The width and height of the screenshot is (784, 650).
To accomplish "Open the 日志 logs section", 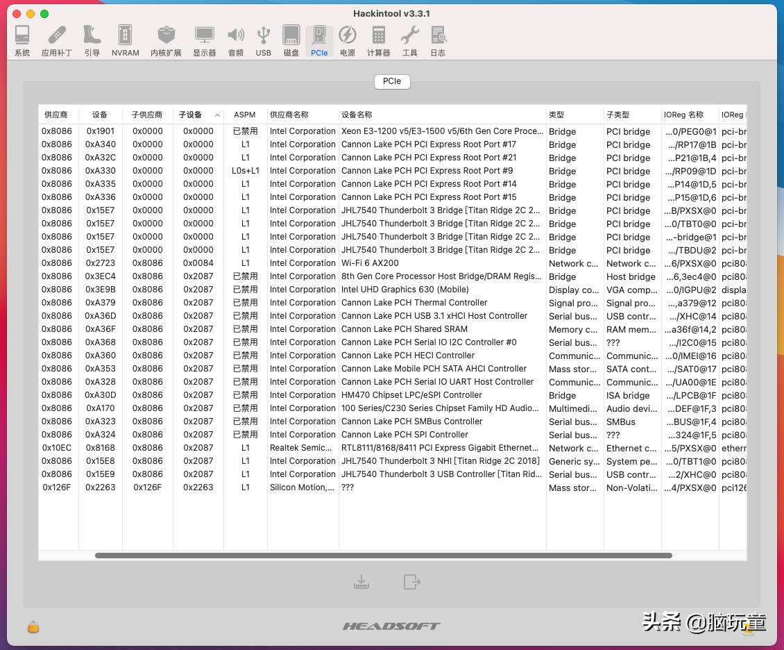I will point(438,40).
